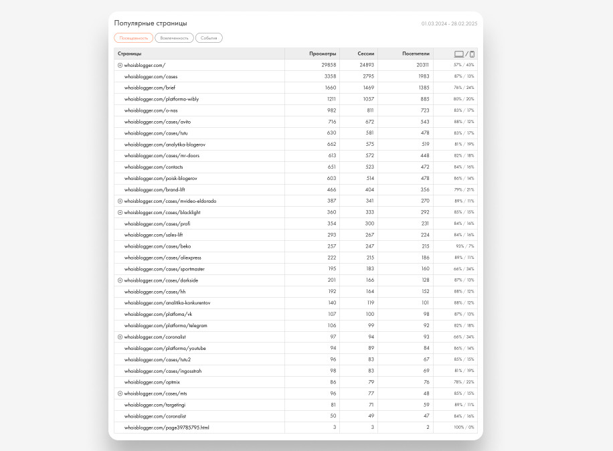This screenshot has width=613, height=451.
Task: Open the date range 01.03.2024 - 28.02.2025
Action: (x=449, y=23)
